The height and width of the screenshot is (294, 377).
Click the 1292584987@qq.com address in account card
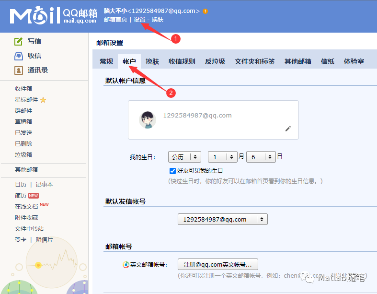[x=197, y=115]
